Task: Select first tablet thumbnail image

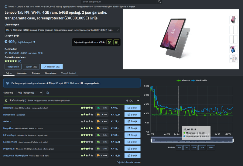Action: coord(233,20)
